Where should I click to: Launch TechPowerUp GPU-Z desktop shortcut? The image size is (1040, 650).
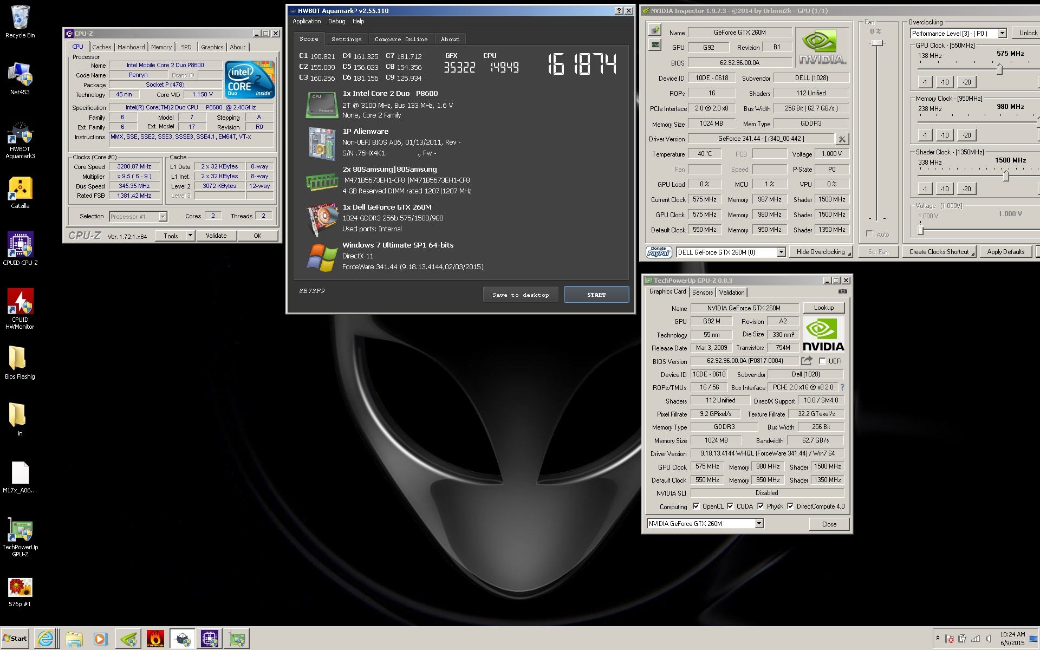click(x=20, y=537)
